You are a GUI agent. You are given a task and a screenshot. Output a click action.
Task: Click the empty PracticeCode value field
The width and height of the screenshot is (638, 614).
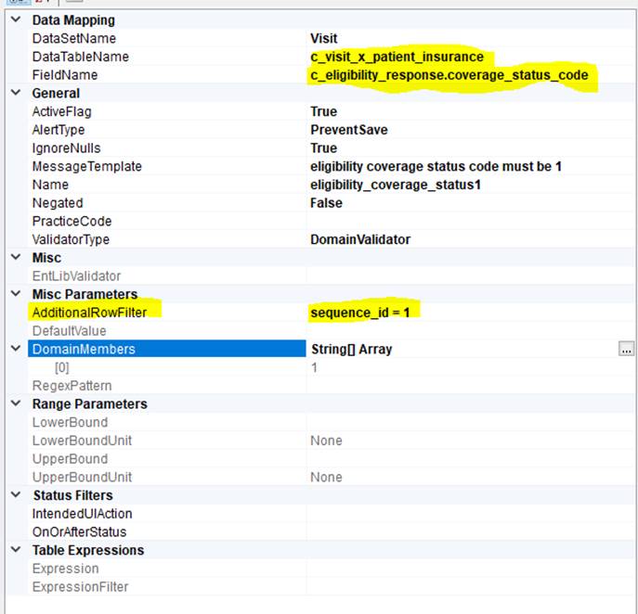pyautogui.click(x=464, y=222)
